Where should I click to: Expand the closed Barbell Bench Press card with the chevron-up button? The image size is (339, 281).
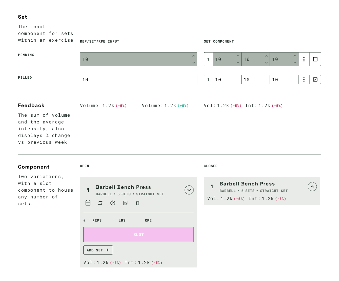click(312, 186)
